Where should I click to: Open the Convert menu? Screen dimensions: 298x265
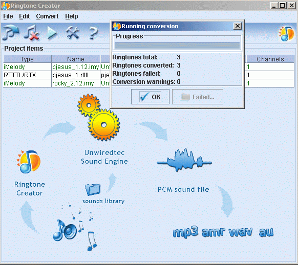click(x=47, y=16)
